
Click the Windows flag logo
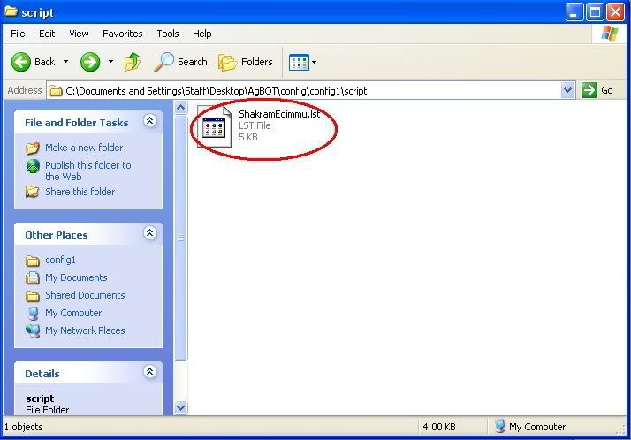[x=609, y=34]
